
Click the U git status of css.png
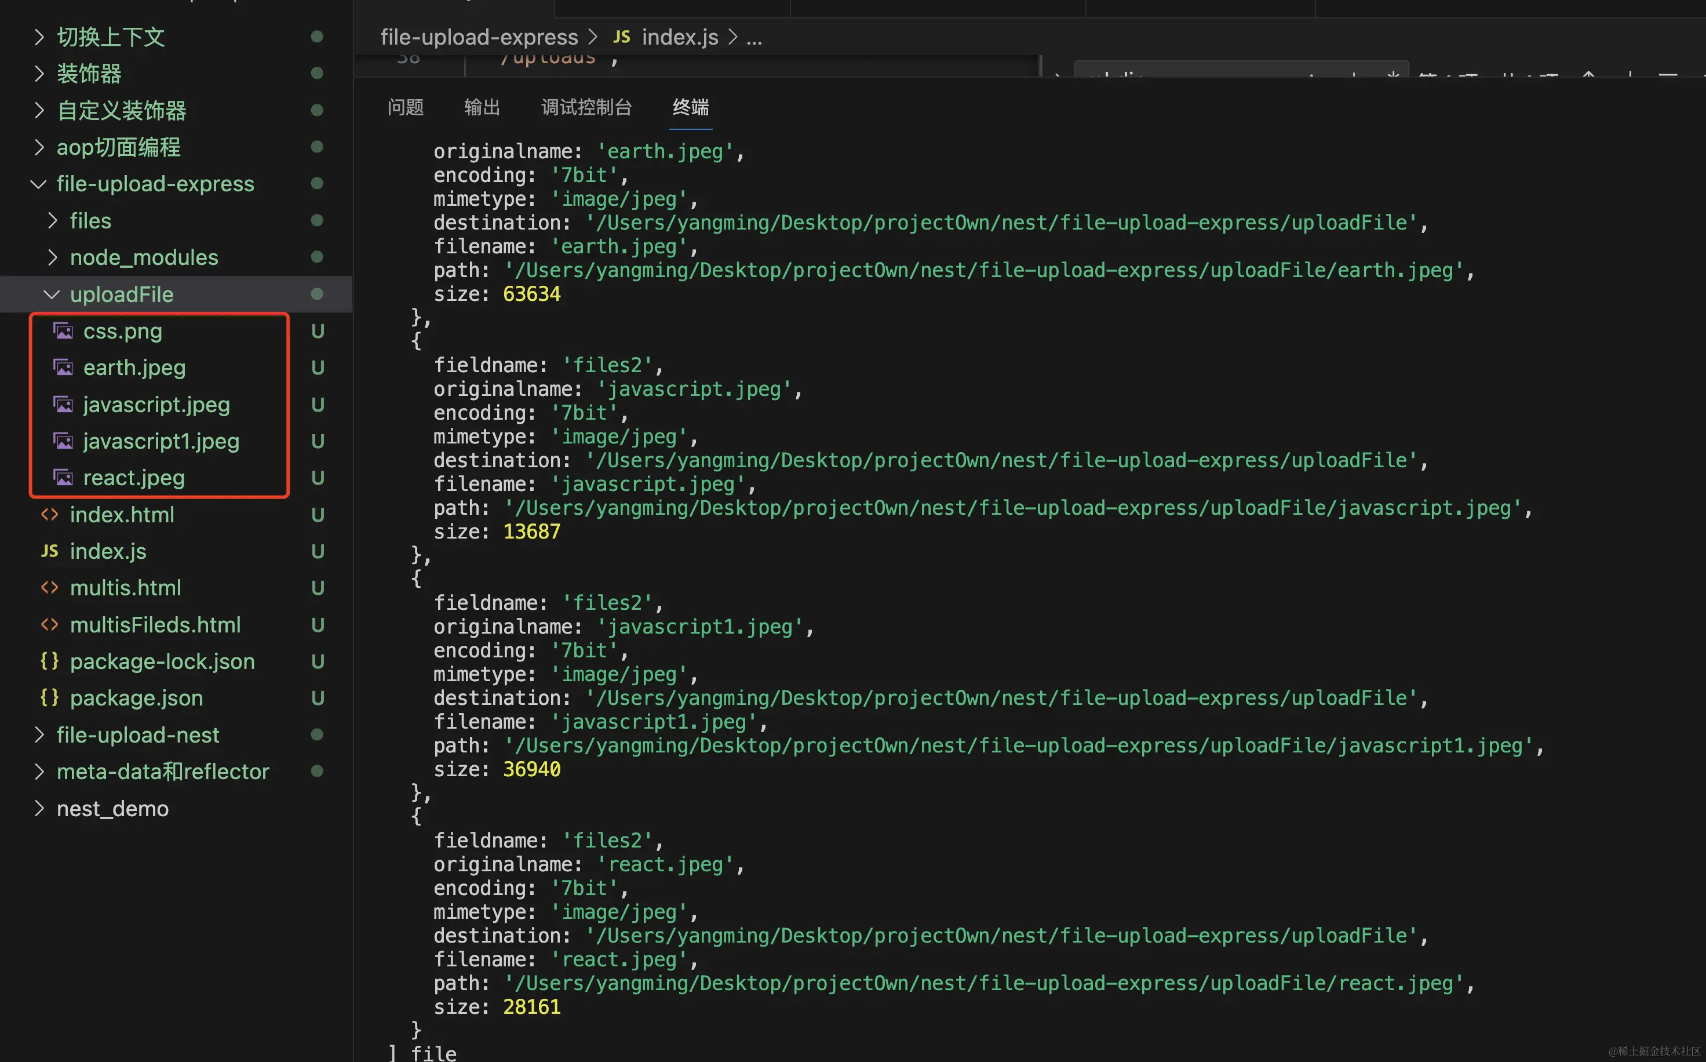(x=318, y=331)
